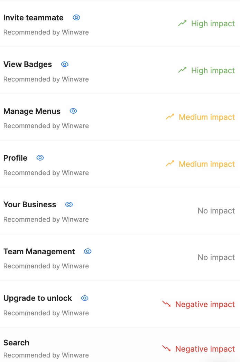Click the Search item title

[x=16, y=343]
